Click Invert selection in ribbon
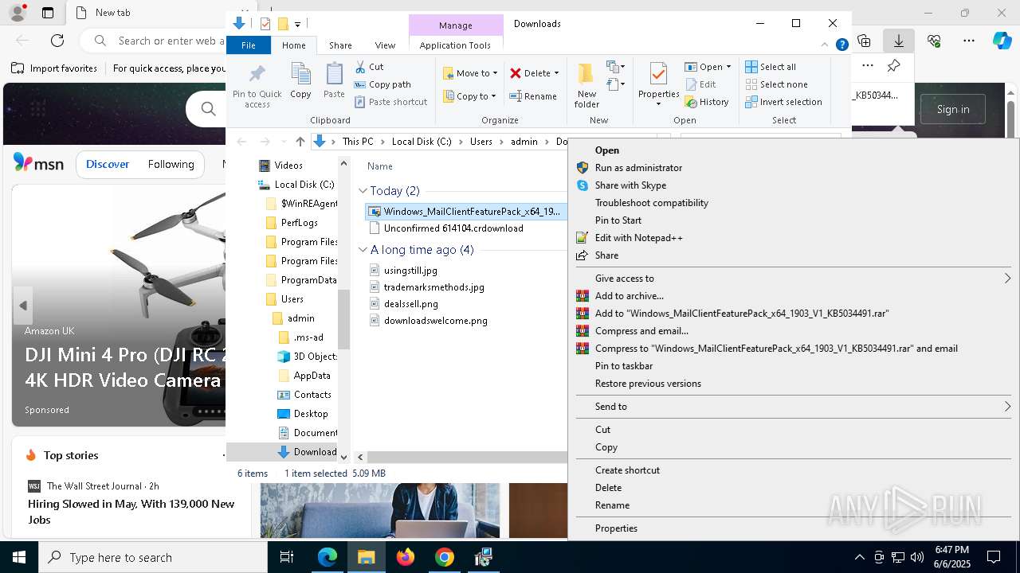Screen dimensions: 1020x573 pos(783,102)
